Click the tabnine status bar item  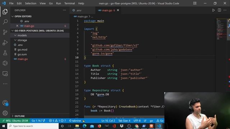click(x=77, y=121)
